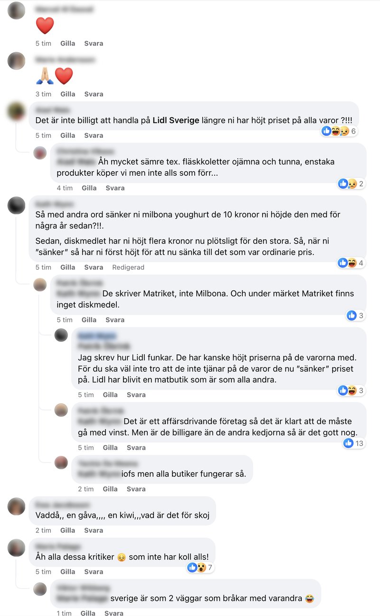
Task: Reply to the 'iofs men alla butiker' comment
Action: [136, 489]
